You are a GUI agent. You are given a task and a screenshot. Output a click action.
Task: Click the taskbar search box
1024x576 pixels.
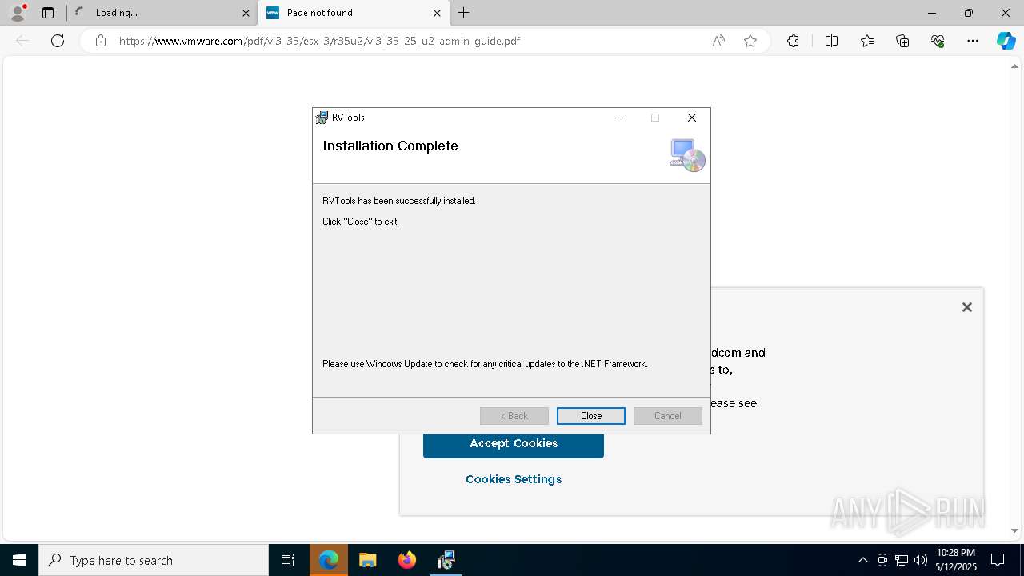coord(154,560)
